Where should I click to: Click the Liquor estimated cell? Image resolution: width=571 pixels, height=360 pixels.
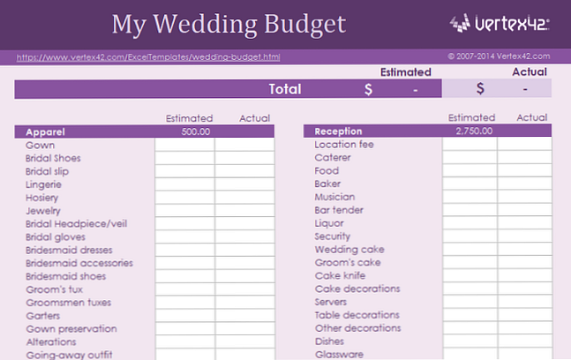click(x=470, y=222)
